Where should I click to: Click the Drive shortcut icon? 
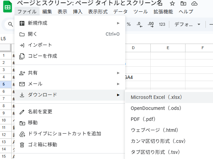point(22,134)
